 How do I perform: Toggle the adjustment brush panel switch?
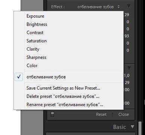[x=52, y=114]
